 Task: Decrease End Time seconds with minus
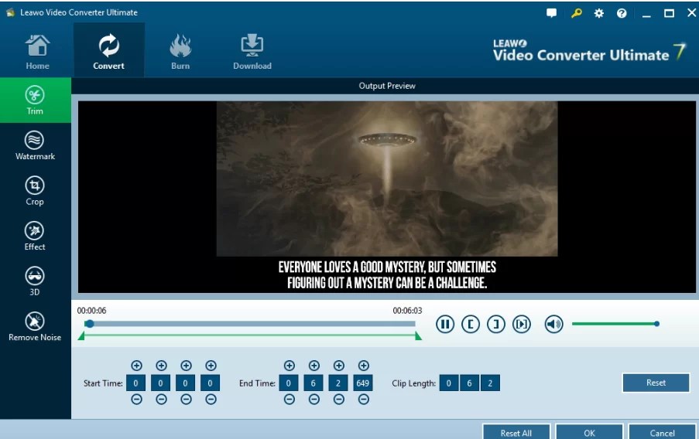tap(339, 400)
